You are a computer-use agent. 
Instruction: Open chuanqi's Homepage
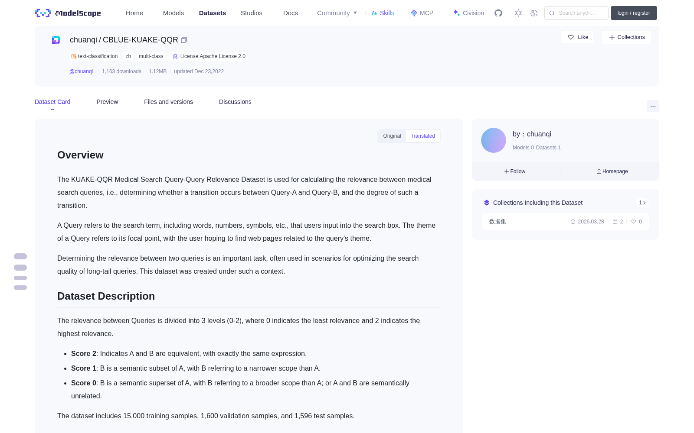[x=612, y=171]
